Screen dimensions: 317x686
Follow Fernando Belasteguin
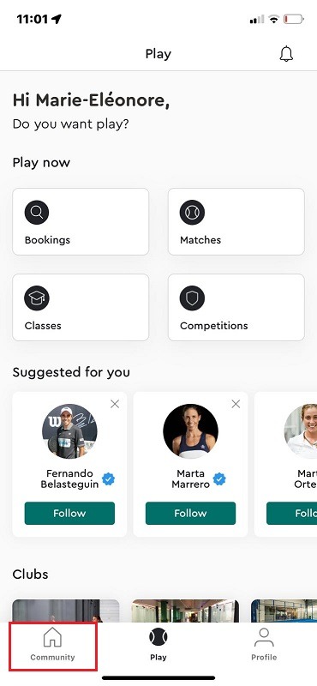click(x=69, y=513)
